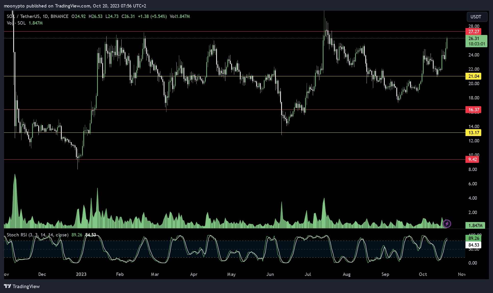
Task: Click the green 1.847M volume label
Action: 475,225
